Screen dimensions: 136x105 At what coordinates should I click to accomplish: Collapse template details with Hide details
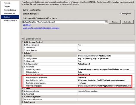125,14
